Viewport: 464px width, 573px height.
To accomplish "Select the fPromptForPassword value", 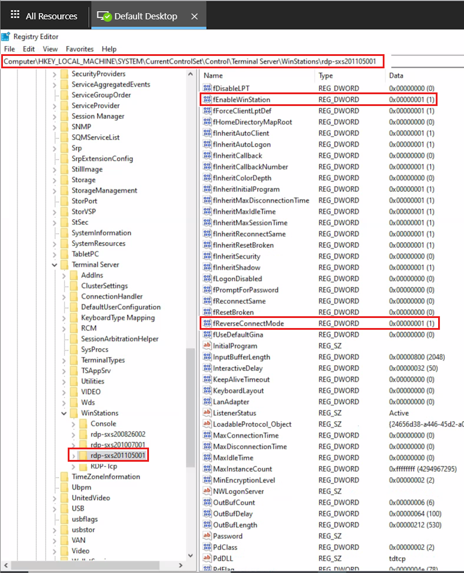I will click(246, 290).
